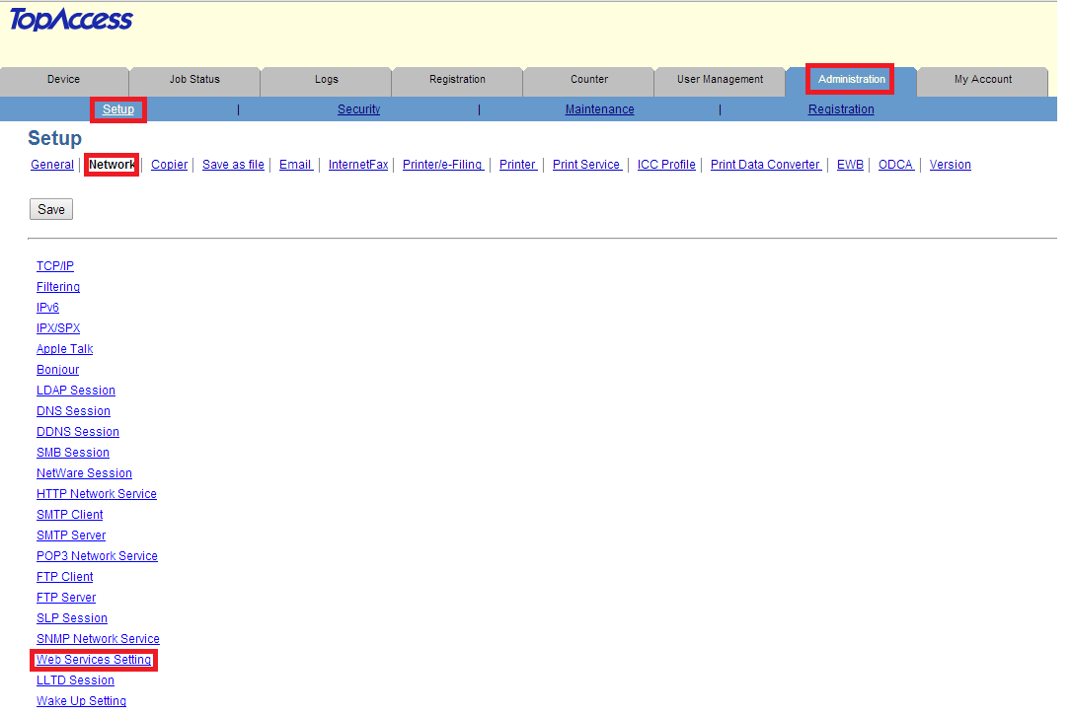Switch to the Counter tab
1072x715 pixels.
tap(588, 79)
